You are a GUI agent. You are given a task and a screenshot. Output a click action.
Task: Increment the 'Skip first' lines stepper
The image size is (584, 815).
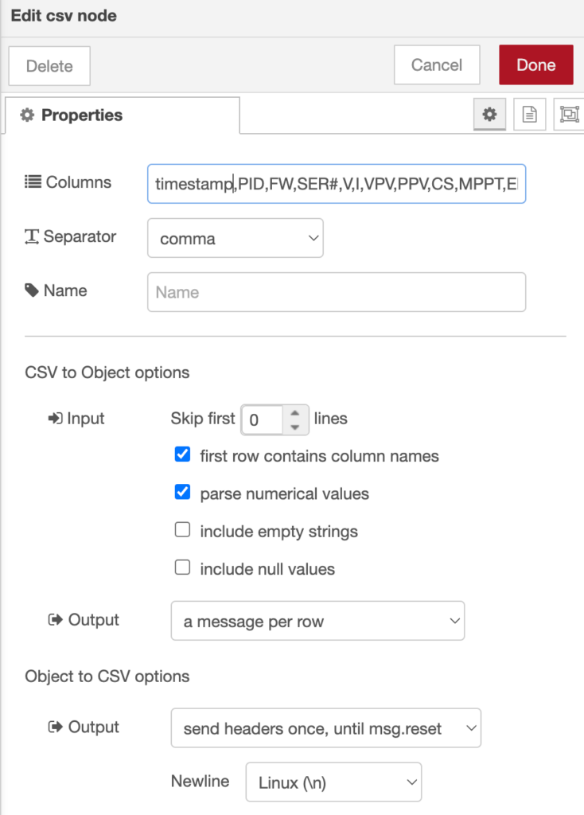(x=293, y=414)
